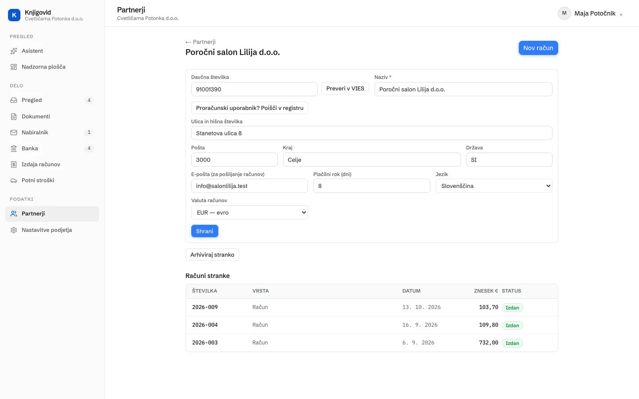The height and width of the screenshot is (399, 639).
Task: Click the user avatar with letter M
Action: [564, 13]
